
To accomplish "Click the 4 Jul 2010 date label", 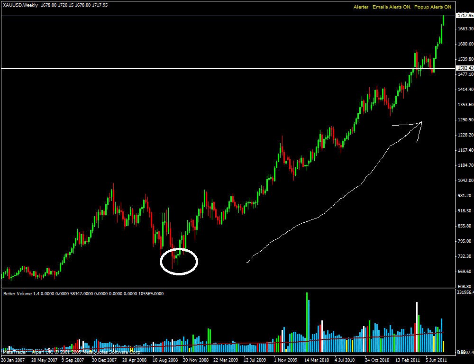I will click(x=345, y=360).
